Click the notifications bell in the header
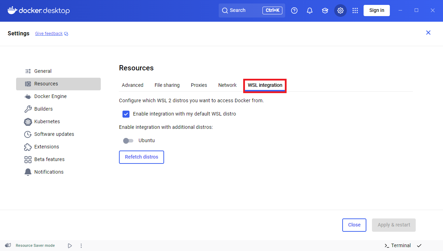 309,10
